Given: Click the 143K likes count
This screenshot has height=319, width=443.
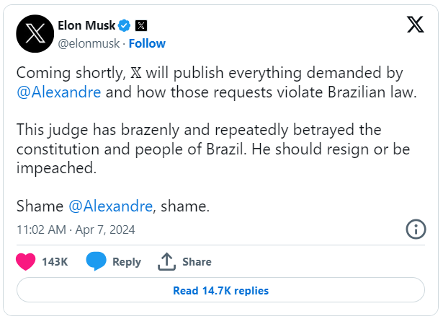Looking at the screenshot, I should pyautogui.click(x=55, y=262).
